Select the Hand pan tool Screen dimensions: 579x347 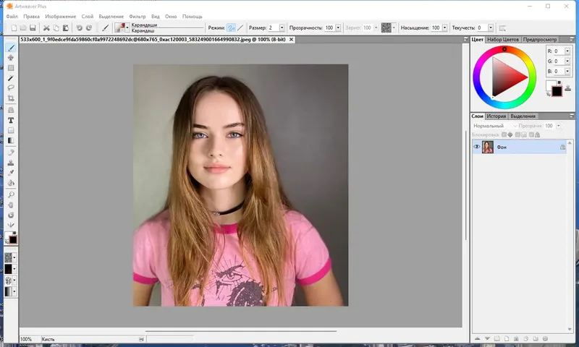(x=11, y=205)
